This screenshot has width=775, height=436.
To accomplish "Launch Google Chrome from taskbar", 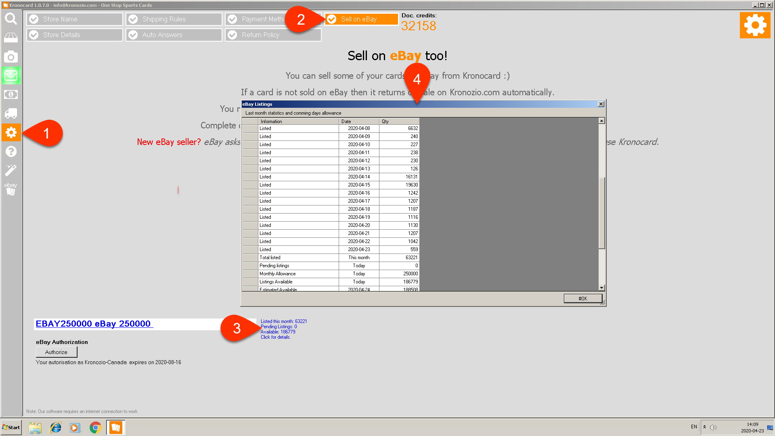I will click(95, 428).
